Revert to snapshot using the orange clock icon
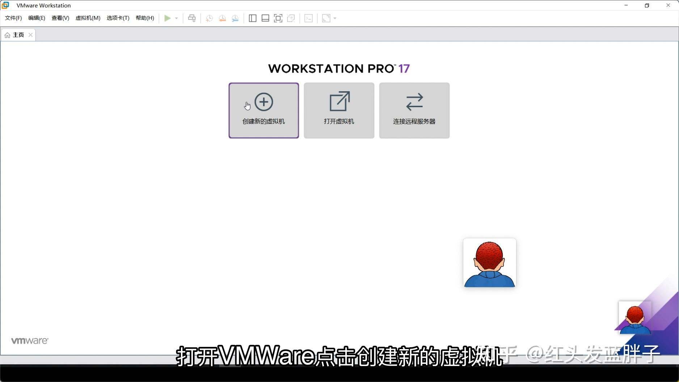The width and height of the screenshot is (679, 382). point(222,18)
